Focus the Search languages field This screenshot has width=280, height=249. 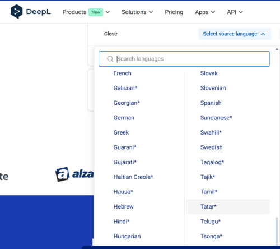coord(184,59)
